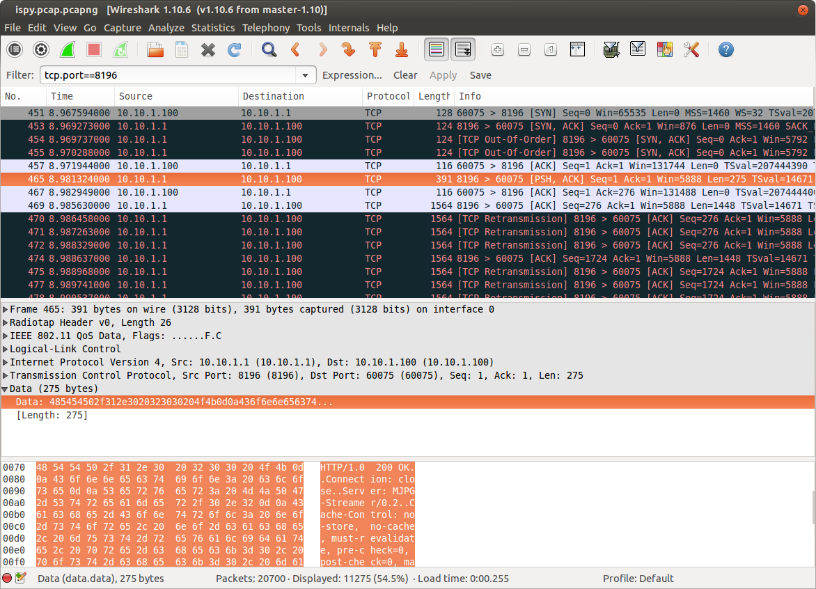Collapse the Data (275 bytes) section
The height and width of the screenshot is (589, 816).
point(5,389)
